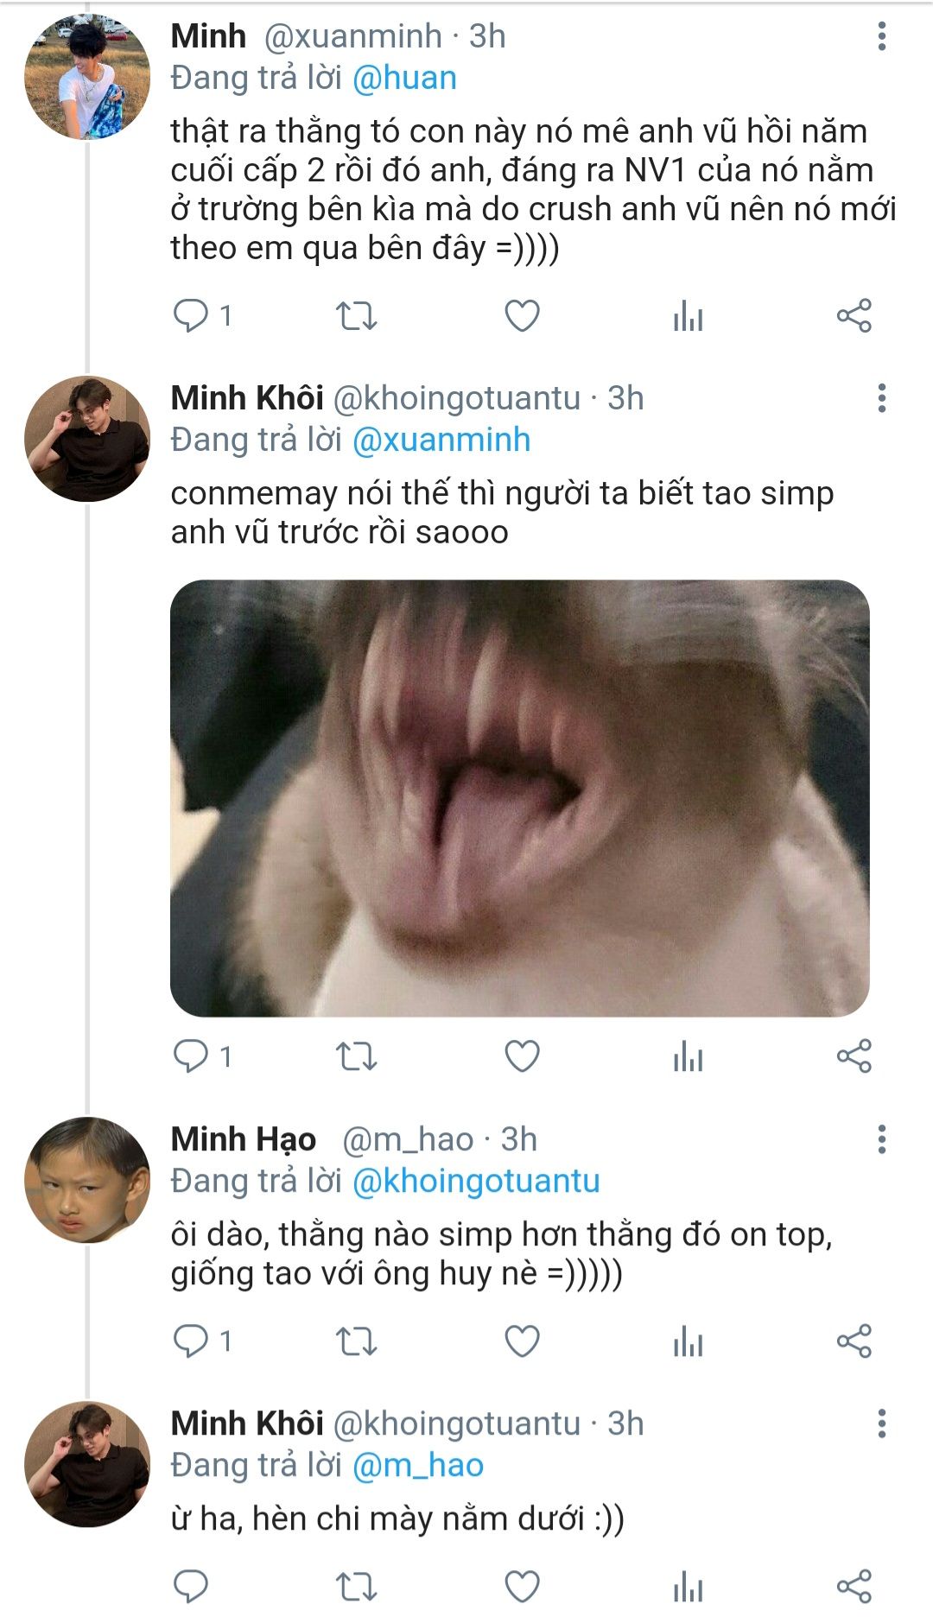Open more options on Minh's tweet
933x1623 pixels.
coord(881,36)
